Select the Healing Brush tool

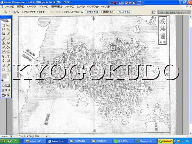click(4, 39)
